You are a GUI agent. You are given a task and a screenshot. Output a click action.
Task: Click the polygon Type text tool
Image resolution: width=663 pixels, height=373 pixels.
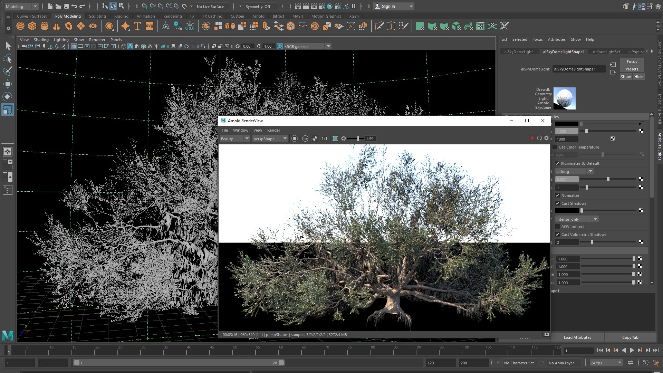click(x=137, y=26)
